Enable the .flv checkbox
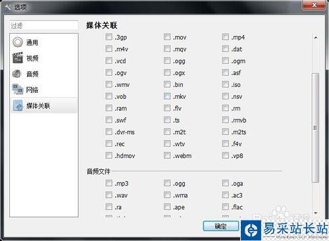The width and height of the screenshot is (329, 241). [167, 108]
